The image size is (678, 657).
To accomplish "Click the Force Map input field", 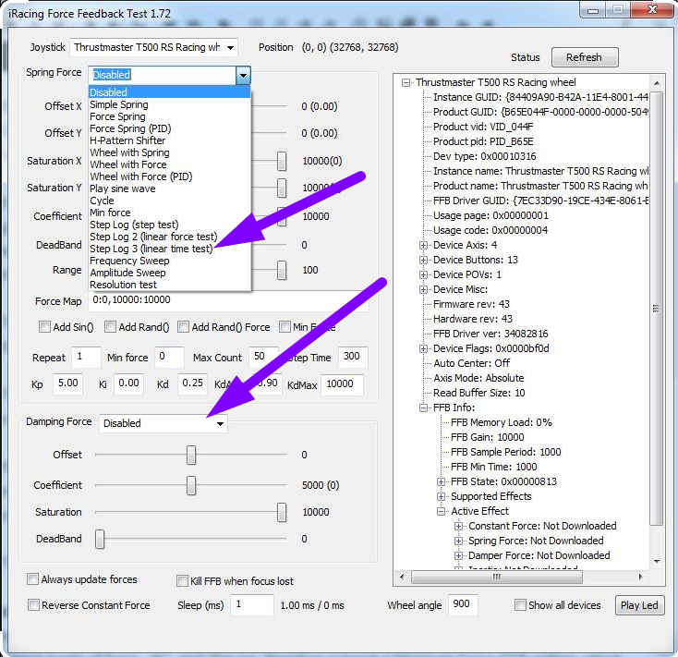I will pyautogui.click(x=228, y=300).
